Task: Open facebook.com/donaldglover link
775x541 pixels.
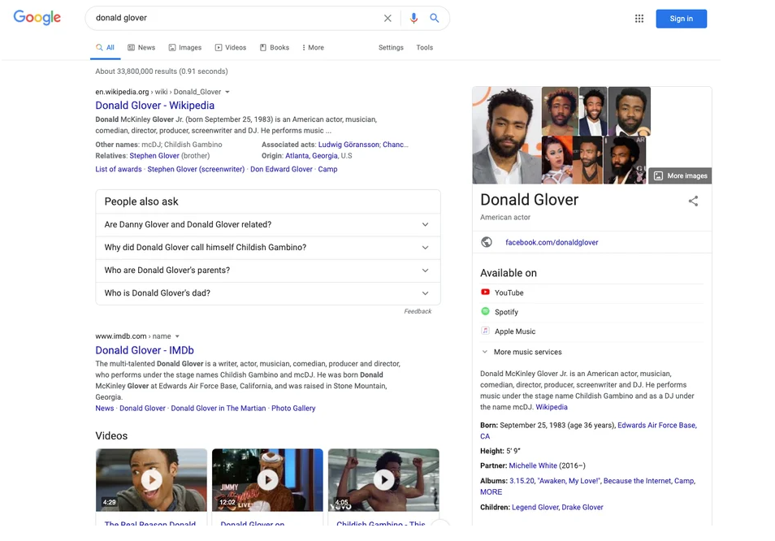Action: 552,242
